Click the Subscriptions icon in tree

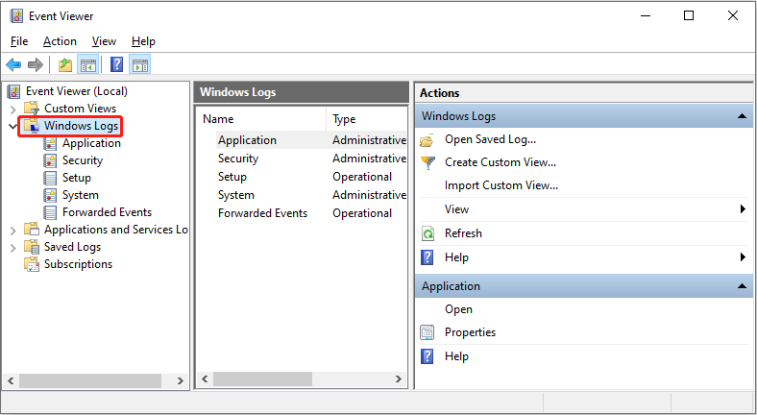click(32, 264)
